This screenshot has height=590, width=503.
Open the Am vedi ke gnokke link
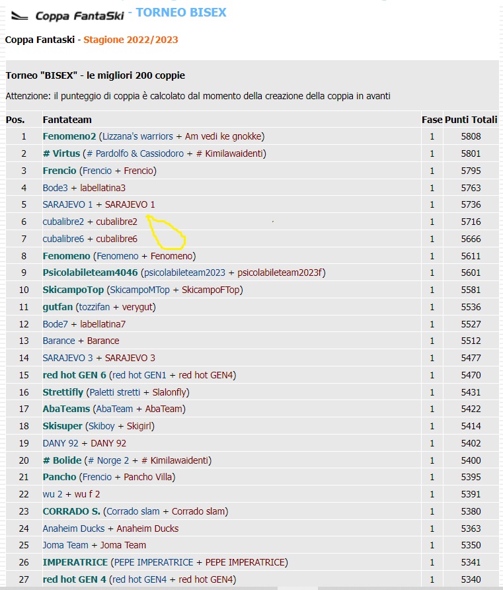(x=223, y=136)
